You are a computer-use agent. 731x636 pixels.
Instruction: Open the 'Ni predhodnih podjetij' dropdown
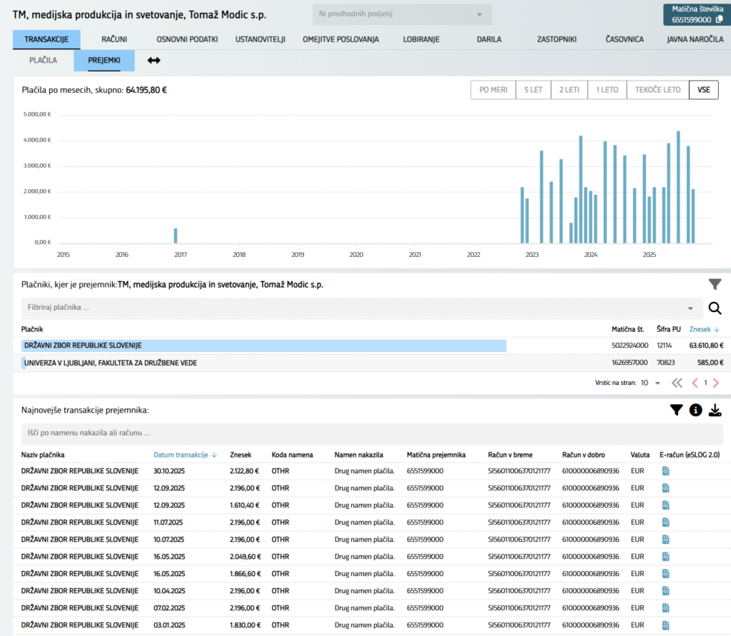point(402,14)
